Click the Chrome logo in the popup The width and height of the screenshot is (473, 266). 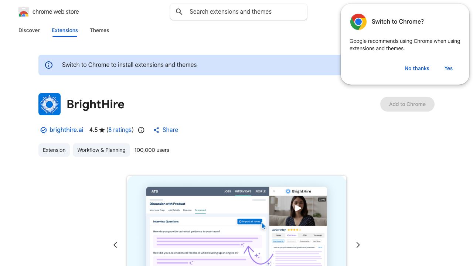pyautogui.click(x=358, y=22)
